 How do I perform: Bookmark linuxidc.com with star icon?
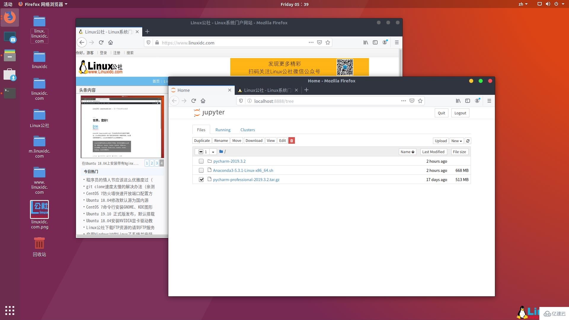coord(327,43)
